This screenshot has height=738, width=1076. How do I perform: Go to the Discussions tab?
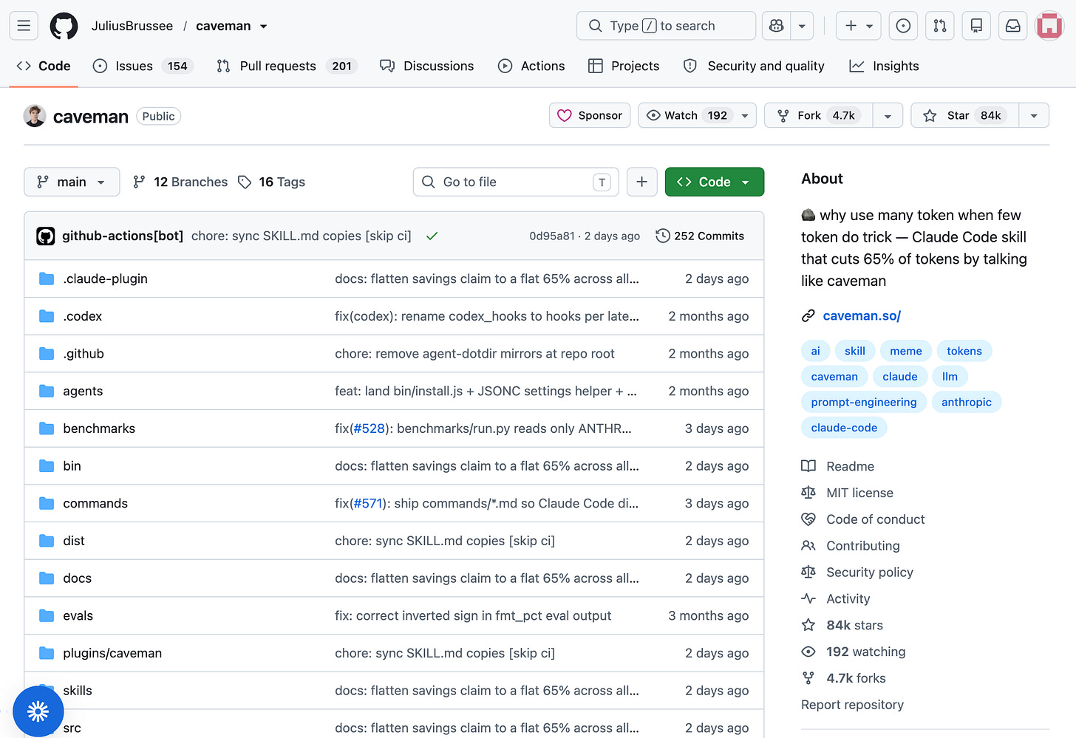(427, 66)
